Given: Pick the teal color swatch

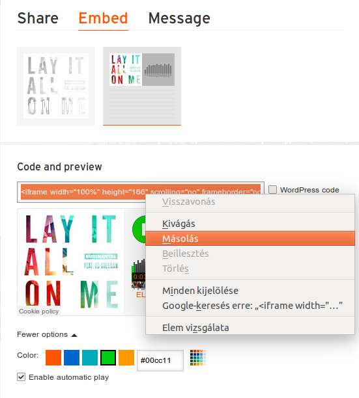Looking at the screenshot, I should click(x=90, y=358).
